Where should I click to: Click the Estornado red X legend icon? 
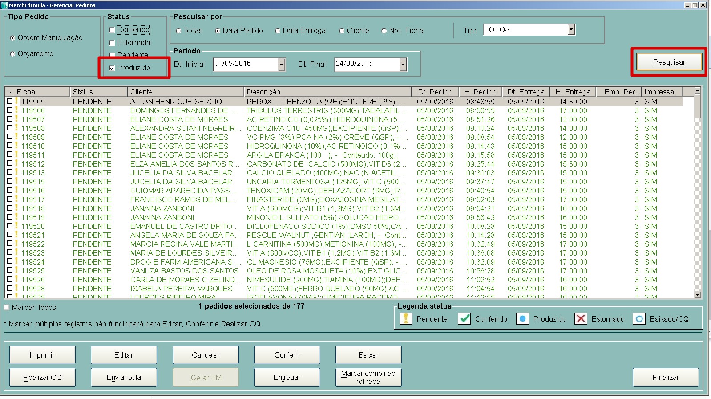(580, 319)
